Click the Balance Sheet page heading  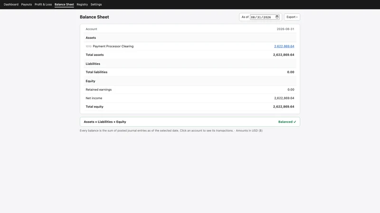[94, 17]
